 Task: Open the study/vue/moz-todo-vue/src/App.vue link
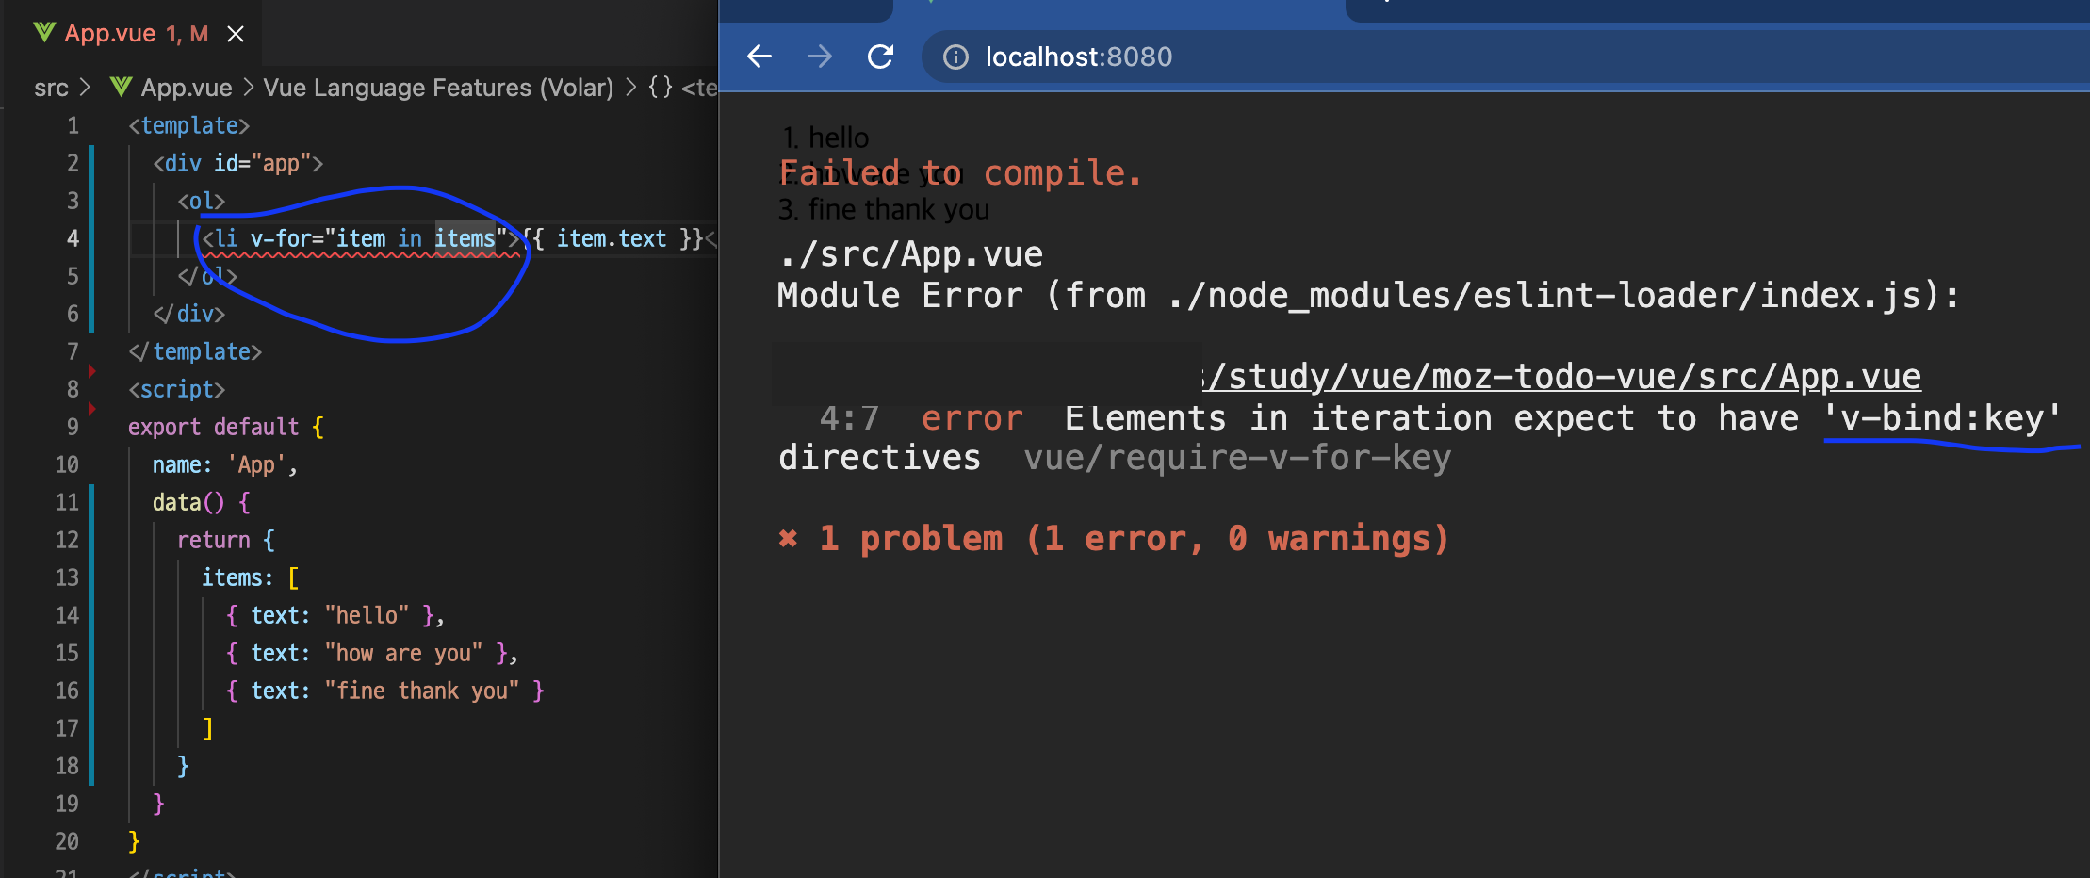tap(1560, 377)
